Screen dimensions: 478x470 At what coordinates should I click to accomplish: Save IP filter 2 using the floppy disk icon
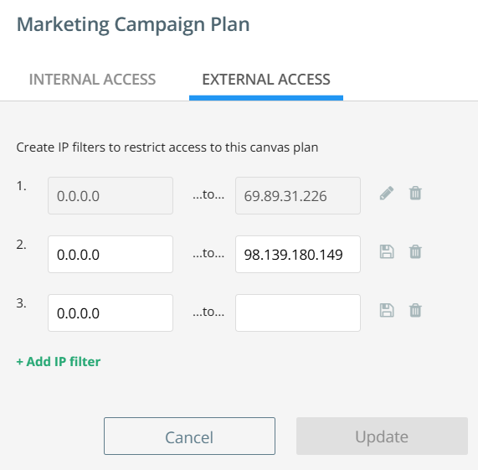pos(387,252)
